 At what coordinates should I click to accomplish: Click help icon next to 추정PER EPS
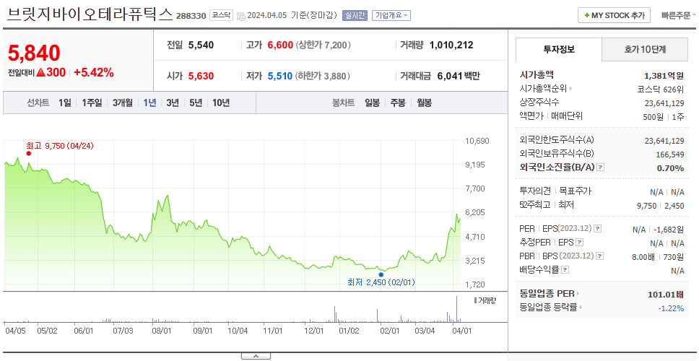coord(580,243)
